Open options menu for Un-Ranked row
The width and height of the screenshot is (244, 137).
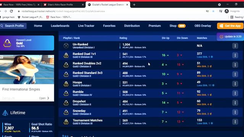tap(235, 46)
